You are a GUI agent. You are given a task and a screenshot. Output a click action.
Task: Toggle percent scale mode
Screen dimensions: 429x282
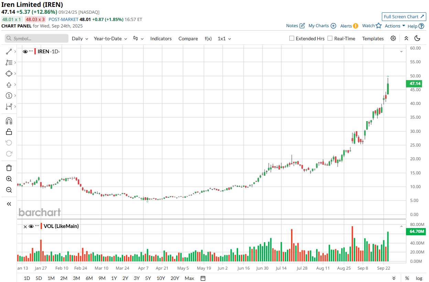click(407, 278)
